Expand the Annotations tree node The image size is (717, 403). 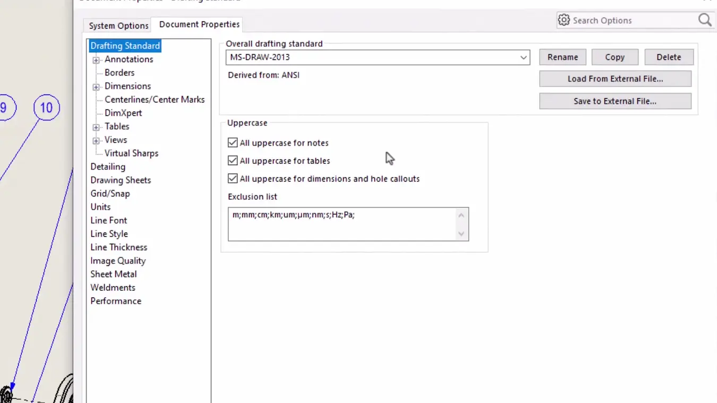tap(96, 60)
